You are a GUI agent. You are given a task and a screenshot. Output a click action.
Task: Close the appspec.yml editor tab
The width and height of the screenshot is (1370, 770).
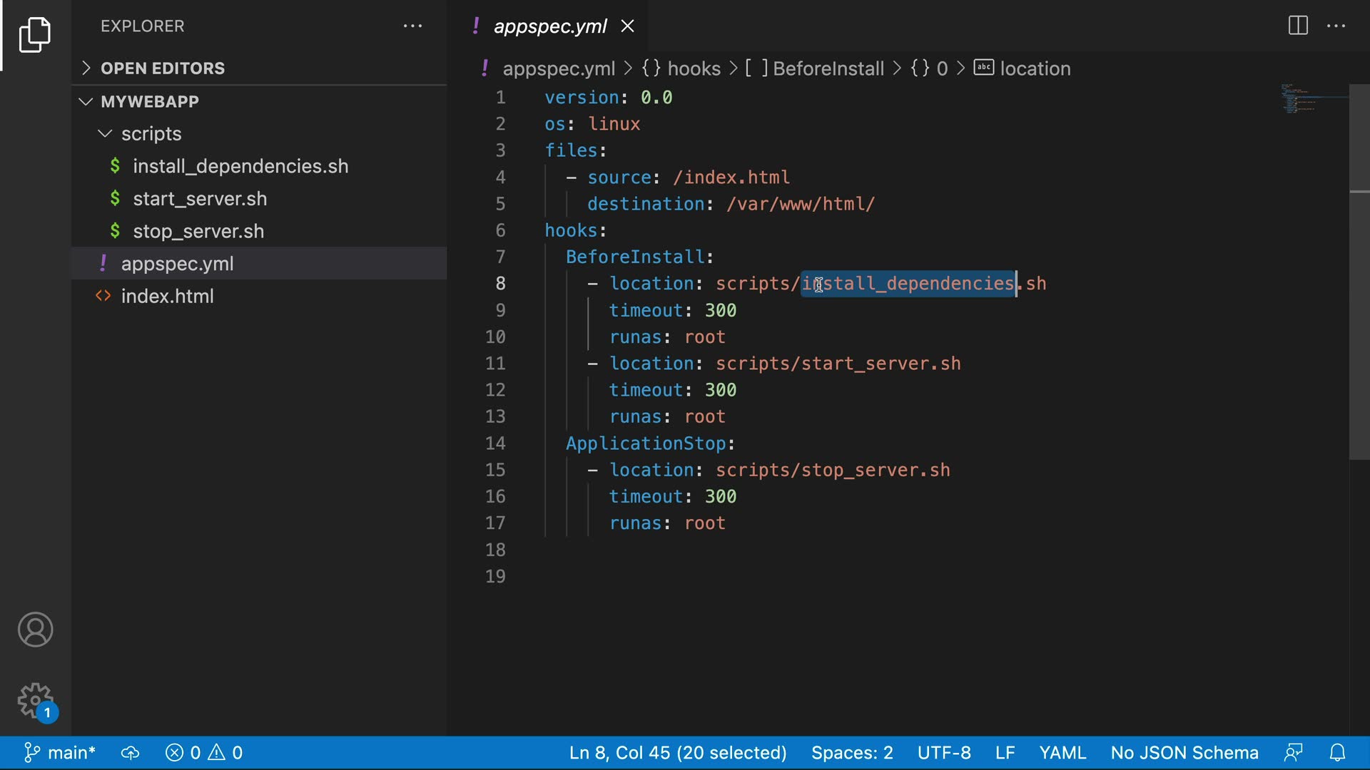click(627, 26)
